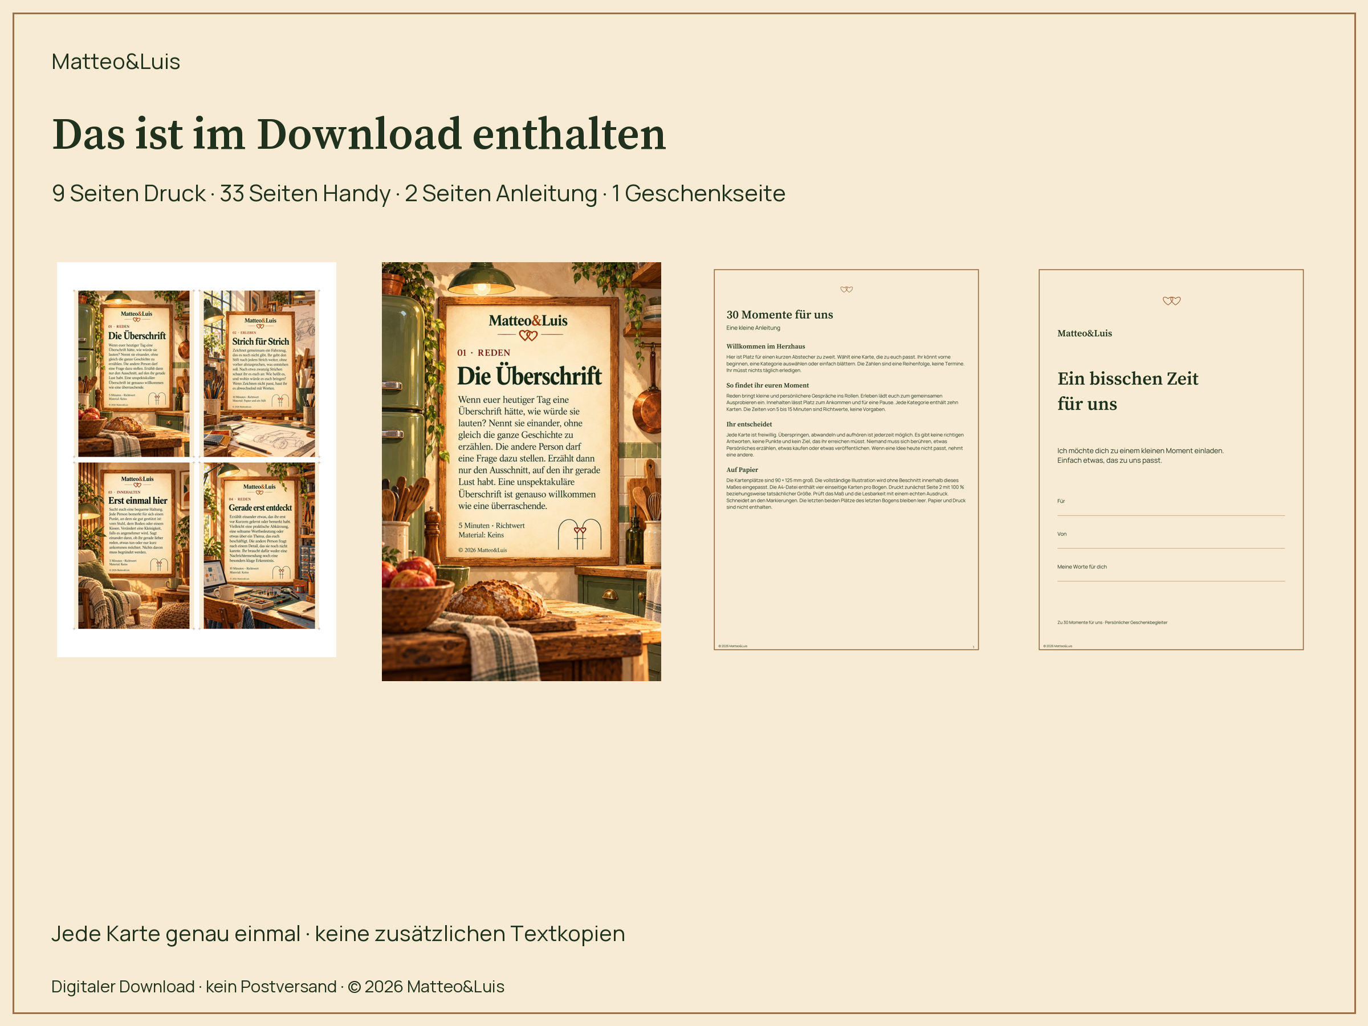
Task: Click the text 'keine zusätzlichen Textkopien'
Action: (470, 934)
